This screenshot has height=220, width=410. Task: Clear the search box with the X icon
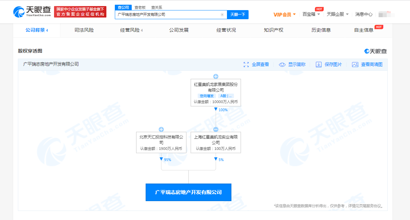click(x=222, y=15)
